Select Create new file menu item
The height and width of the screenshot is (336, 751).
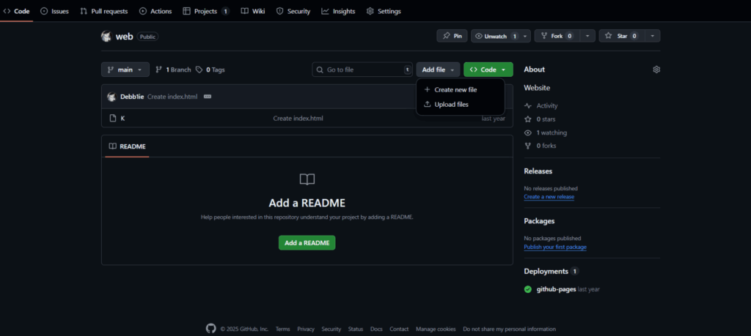pos(461,89)
